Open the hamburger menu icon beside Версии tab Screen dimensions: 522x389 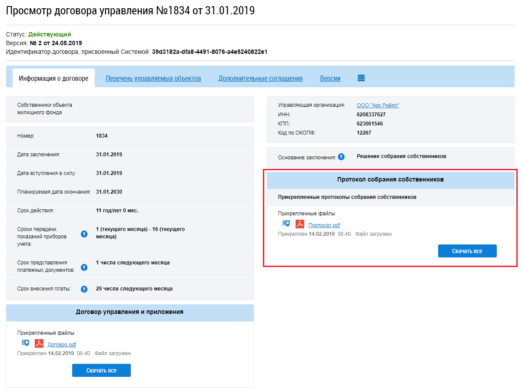pos(361,78)
